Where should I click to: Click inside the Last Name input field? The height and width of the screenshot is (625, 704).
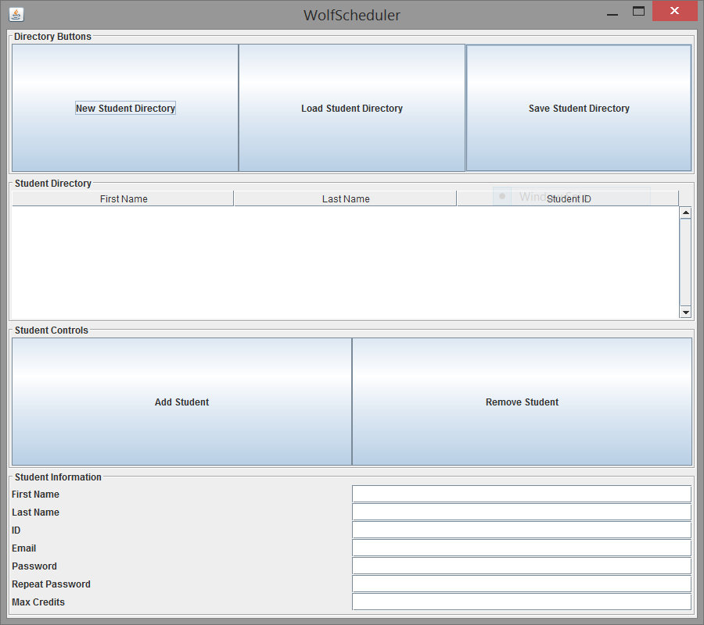(521, 511)
